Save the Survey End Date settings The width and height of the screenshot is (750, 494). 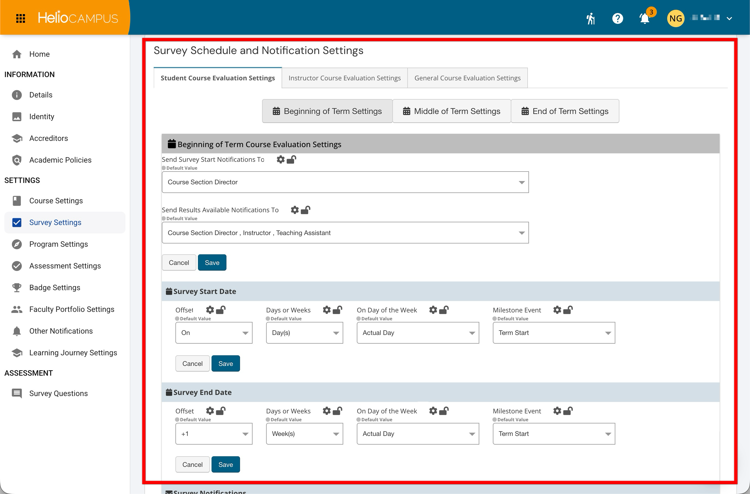[x=226, y=464]
